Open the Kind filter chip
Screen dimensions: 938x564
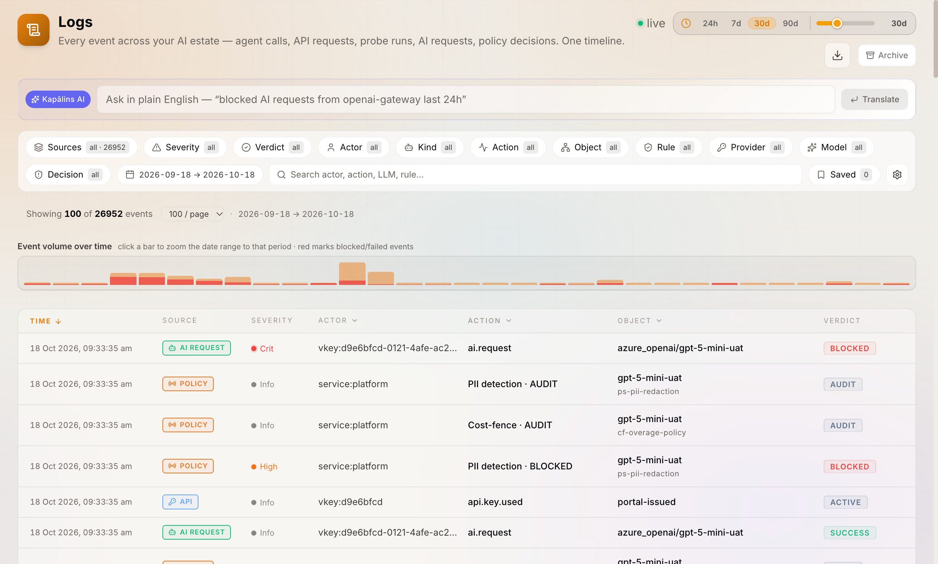(430, 147)
